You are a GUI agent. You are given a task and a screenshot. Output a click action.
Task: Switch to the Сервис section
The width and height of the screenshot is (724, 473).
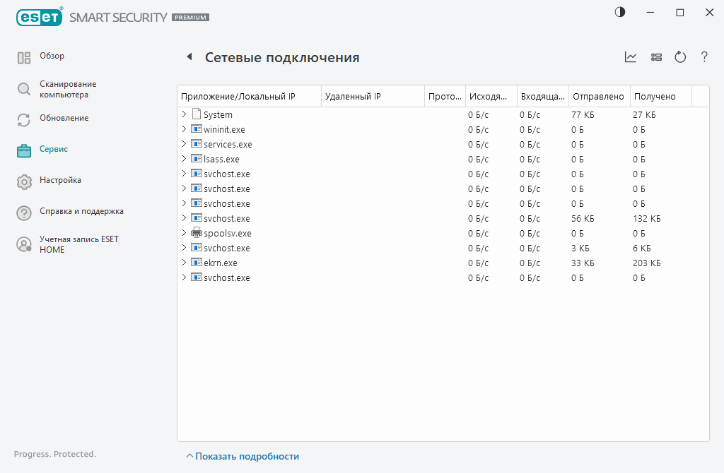[x=52, y=149]
